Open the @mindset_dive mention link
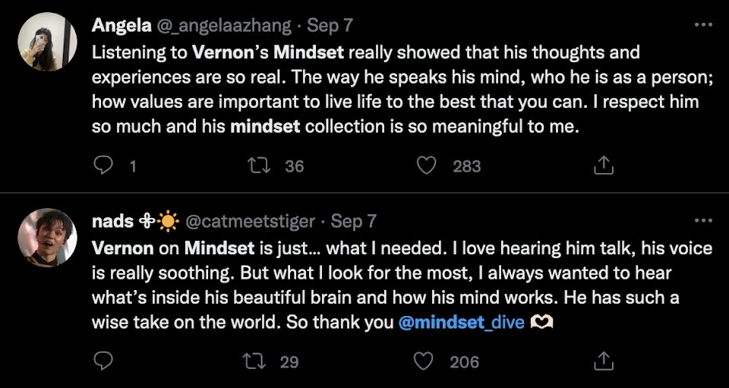729x388 pixels. pos(461,322)
